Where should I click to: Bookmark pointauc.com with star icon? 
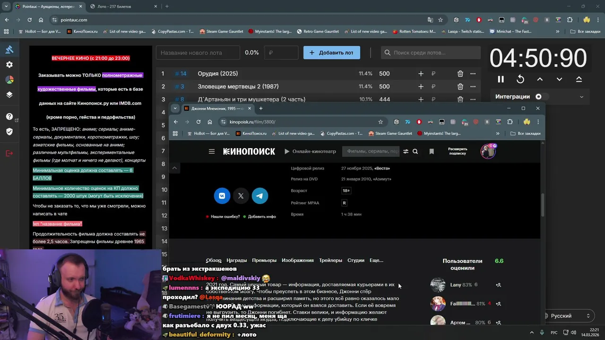441,20
